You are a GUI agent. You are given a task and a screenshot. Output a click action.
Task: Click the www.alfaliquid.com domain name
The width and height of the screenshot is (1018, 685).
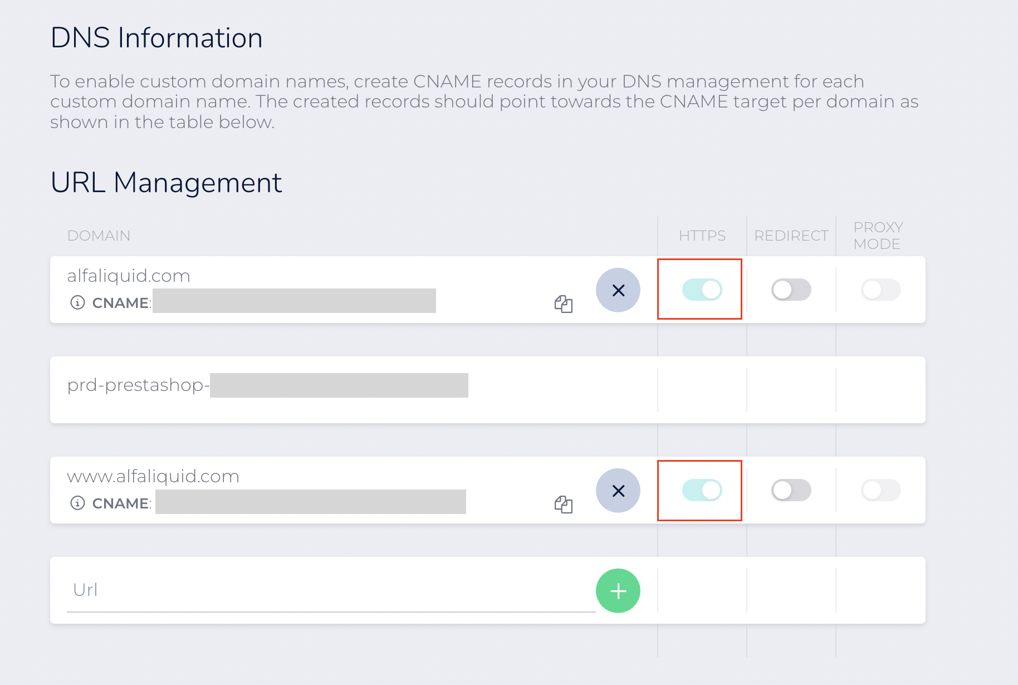[x=153, y=476]
